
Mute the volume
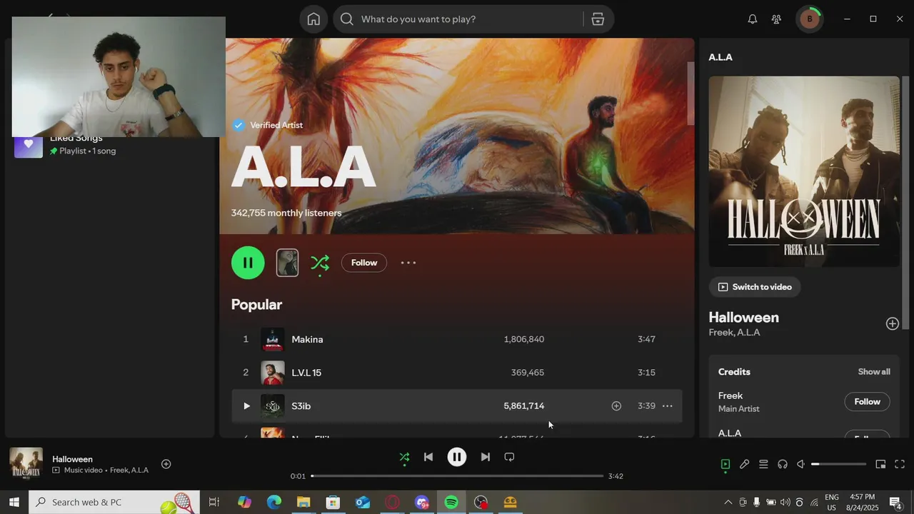[x=801, y=464]
